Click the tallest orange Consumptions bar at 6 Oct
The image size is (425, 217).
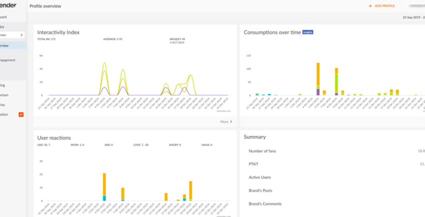pos(318,74)
